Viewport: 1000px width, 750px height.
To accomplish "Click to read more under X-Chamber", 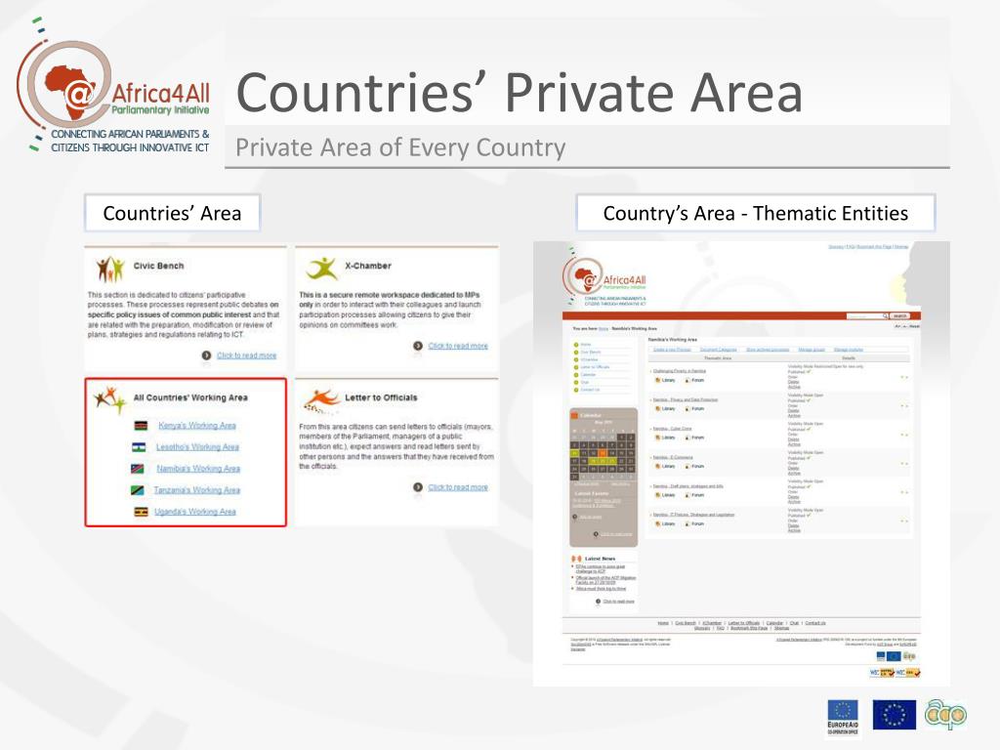I will click(458, 346).
